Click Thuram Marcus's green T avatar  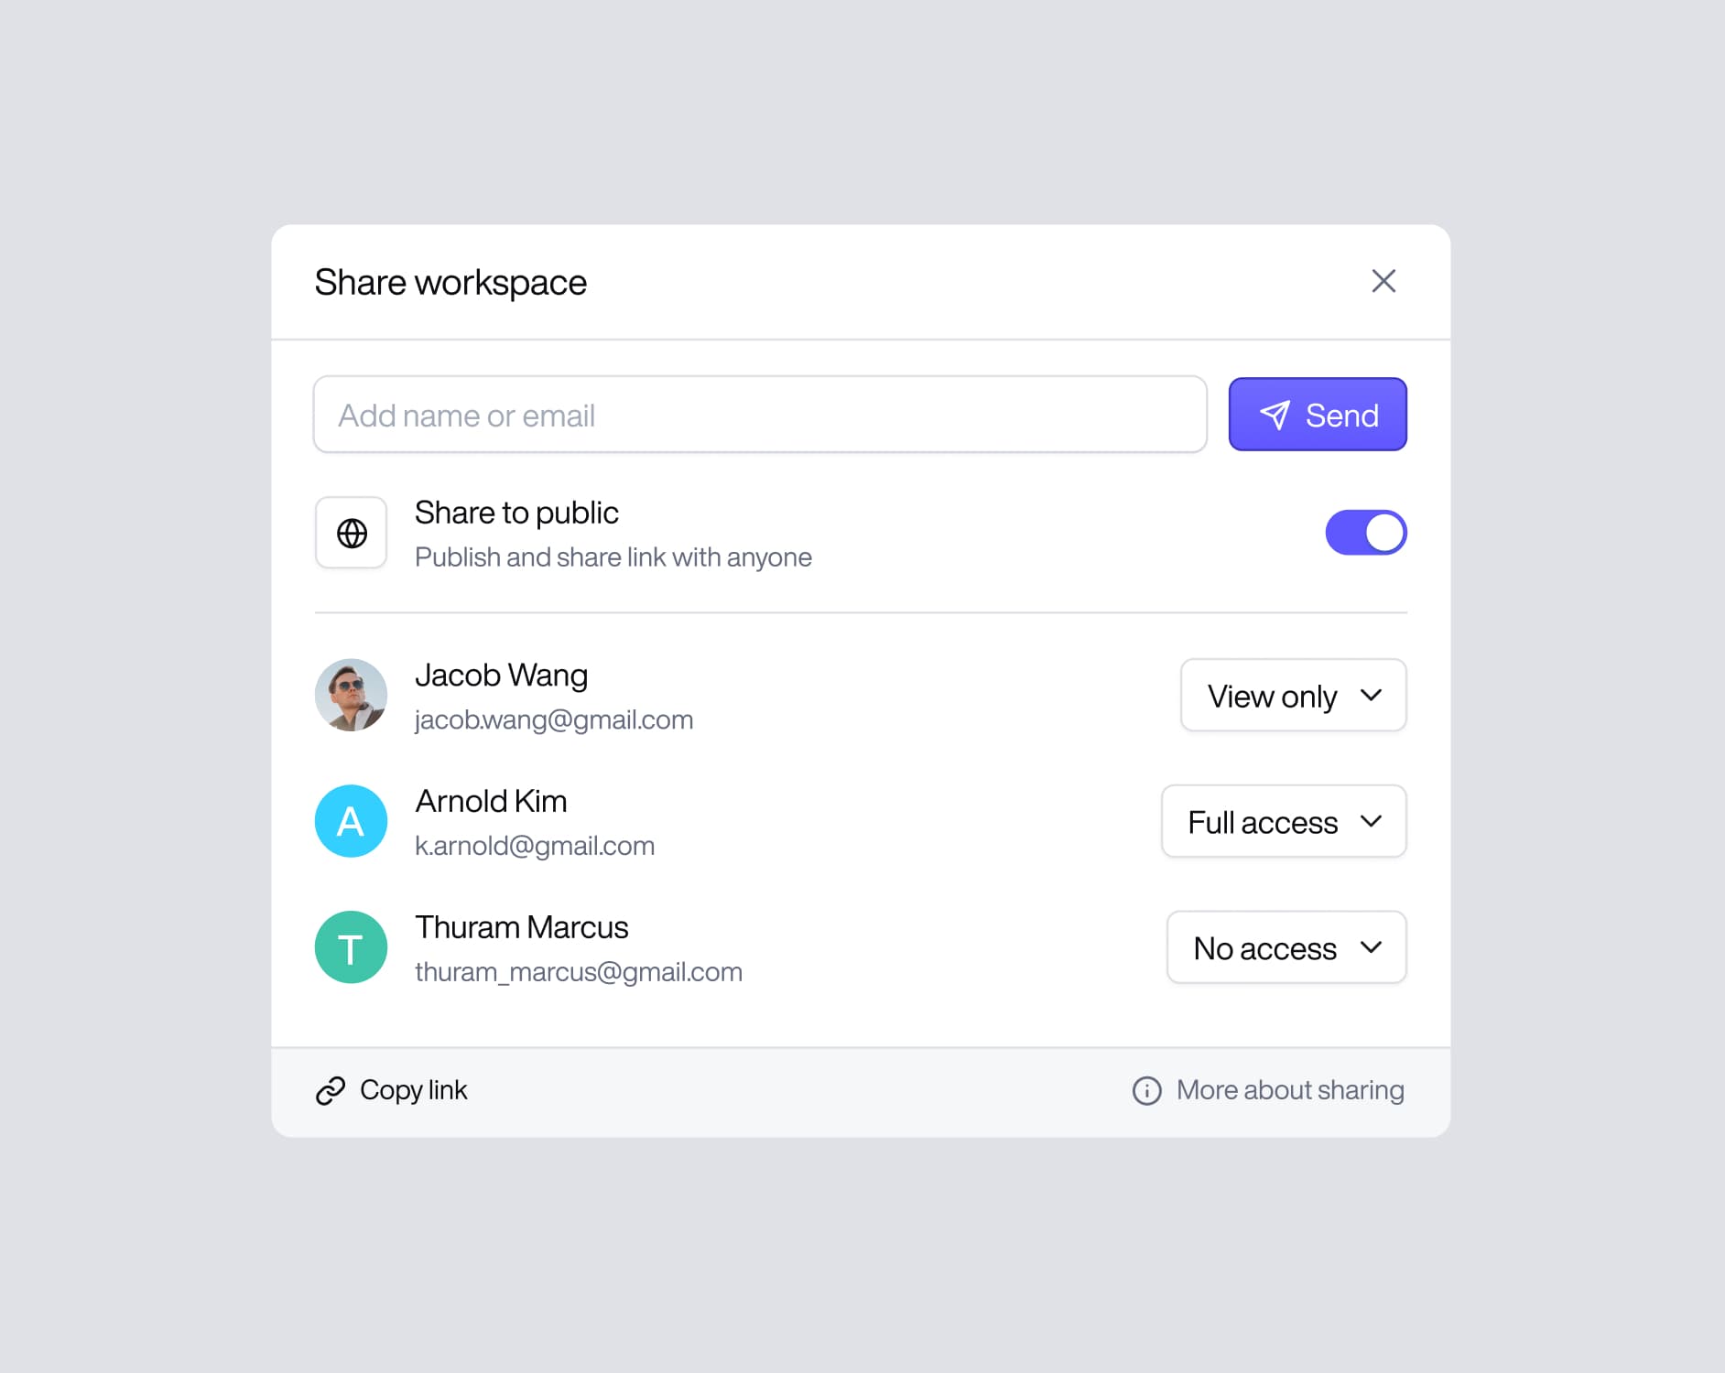pyautogui.click(x=352, y=947)
